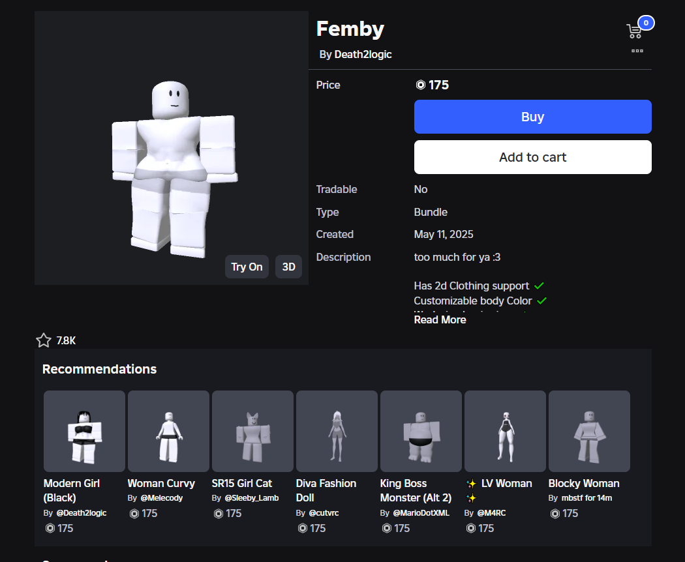
Task: Open @M4RC creator link
Action: (x=491, y=512)
